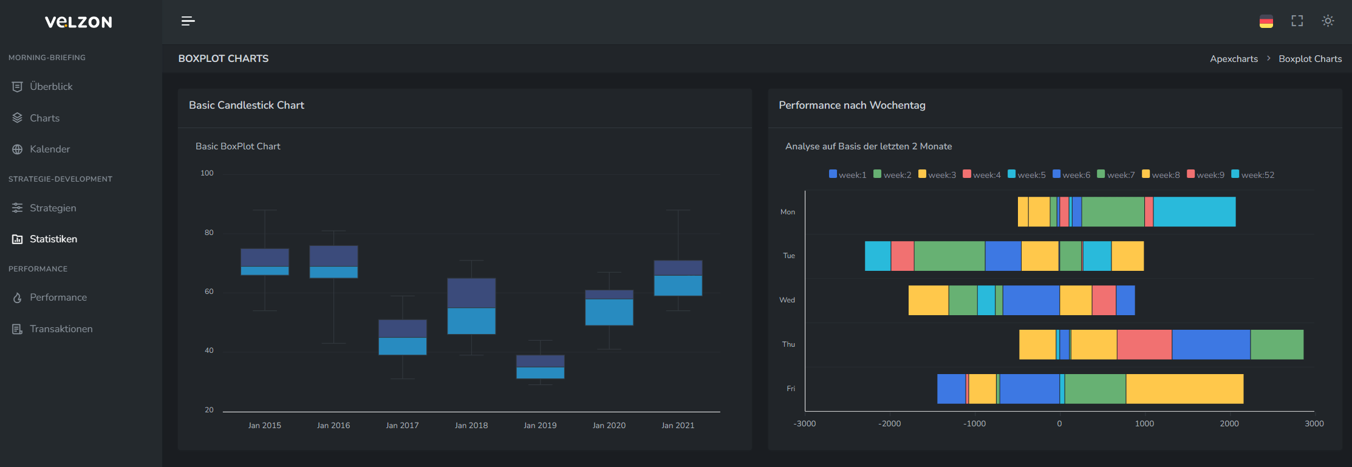The image size is (1352, 467).
Task: Click the Jan 2020 box plot
Action: [609, 307]
